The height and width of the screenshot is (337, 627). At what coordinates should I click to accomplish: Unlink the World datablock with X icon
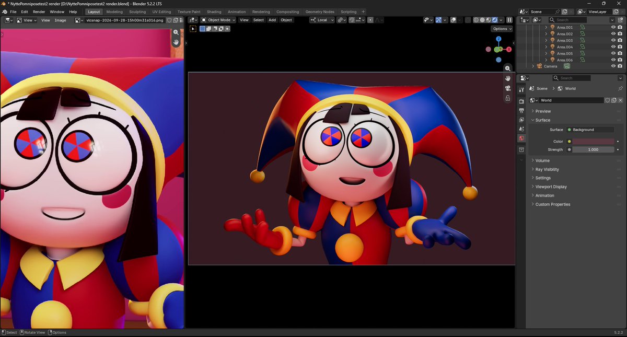(620, 100)
